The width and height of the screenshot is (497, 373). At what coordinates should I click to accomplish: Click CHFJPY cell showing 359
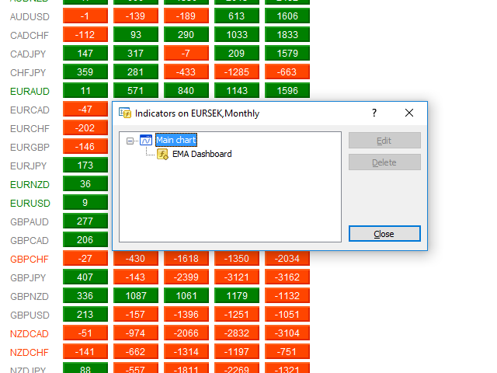tap(85, 72)
